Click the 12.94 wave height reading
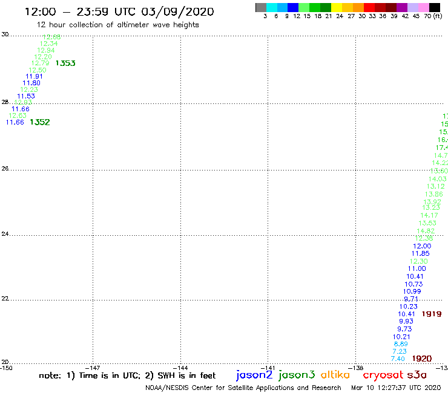 pos(46,50)
